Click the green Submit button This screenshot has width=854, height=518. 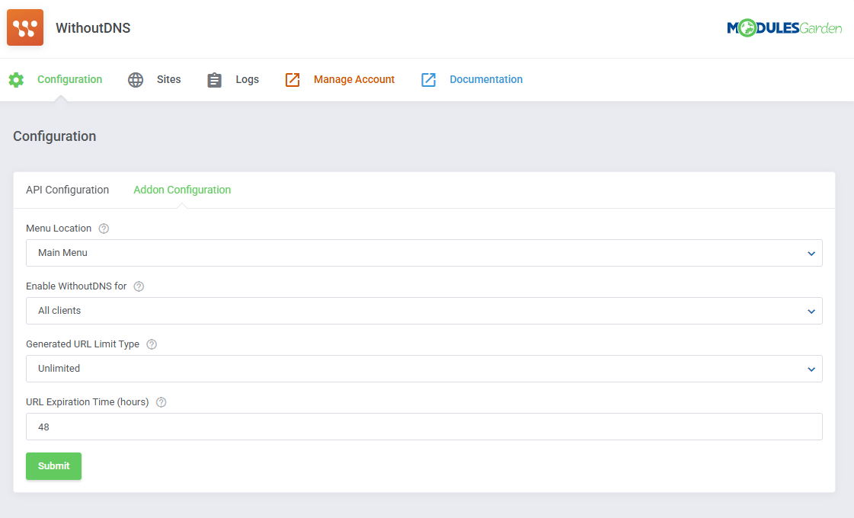(x=53, y=465)
